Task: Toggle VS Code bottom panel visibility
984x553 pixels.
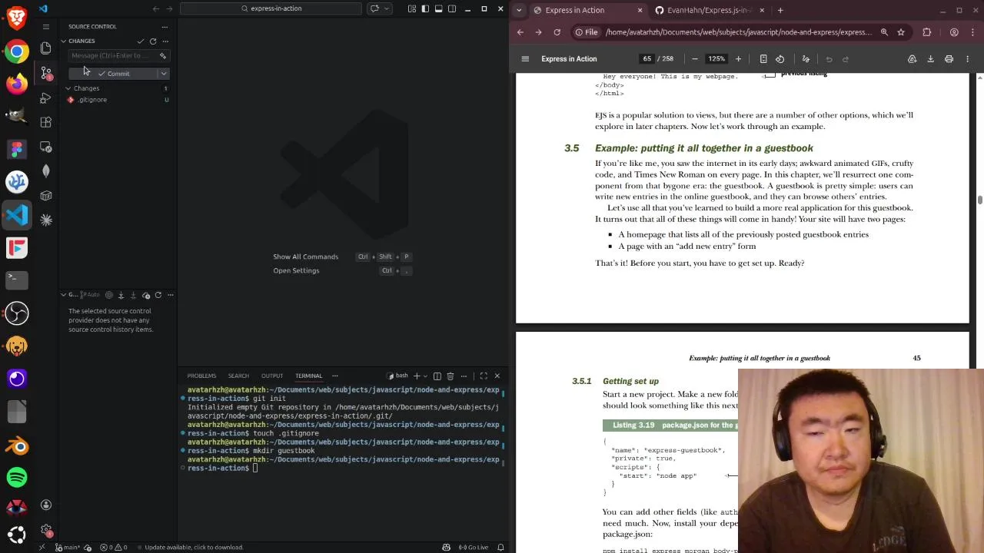Action: (x=438, y=8)
